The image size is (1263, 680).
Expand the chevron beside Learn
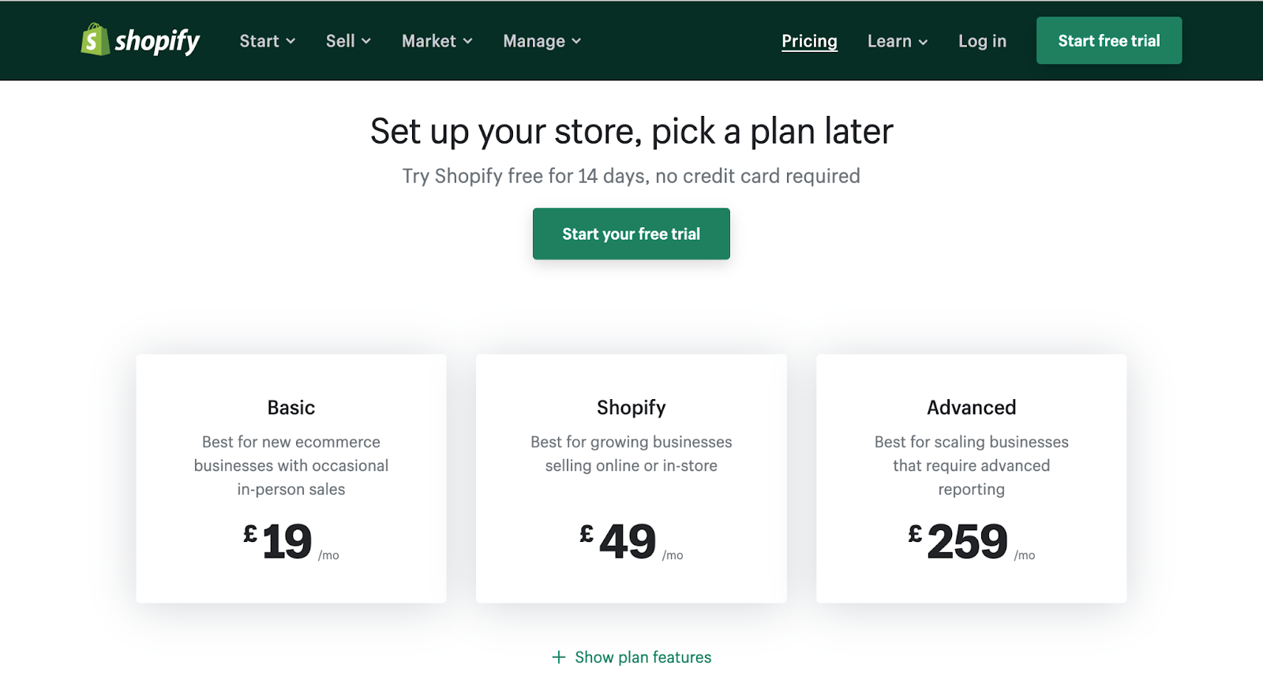923,42
